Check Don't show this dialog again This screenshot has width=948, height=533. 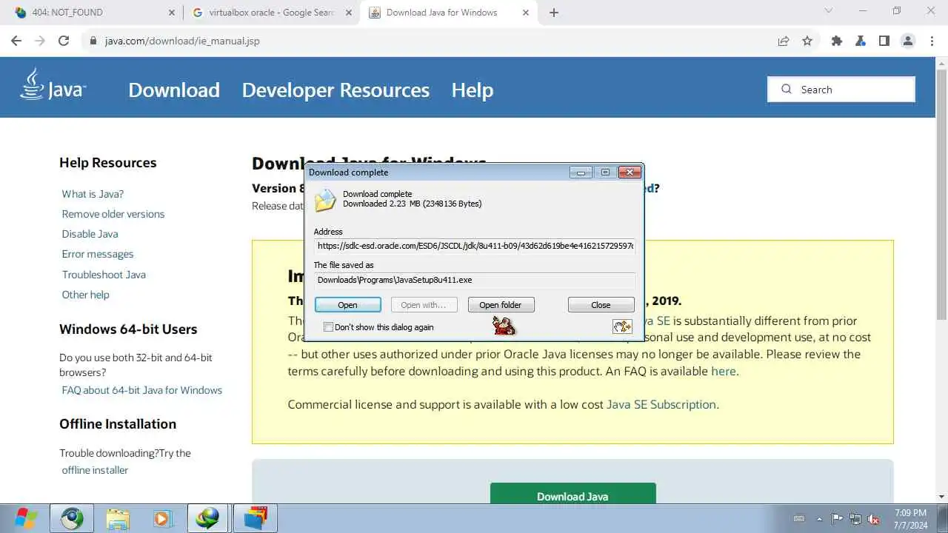pyautogui.click(x=328, y=327)
